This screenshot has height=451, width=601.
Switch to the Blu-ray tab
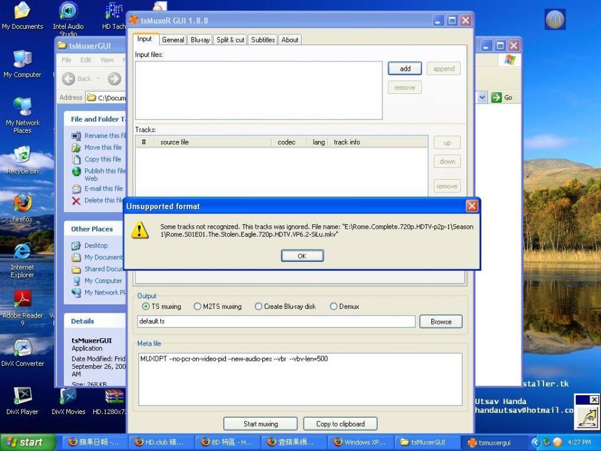[x=200, y=40]
